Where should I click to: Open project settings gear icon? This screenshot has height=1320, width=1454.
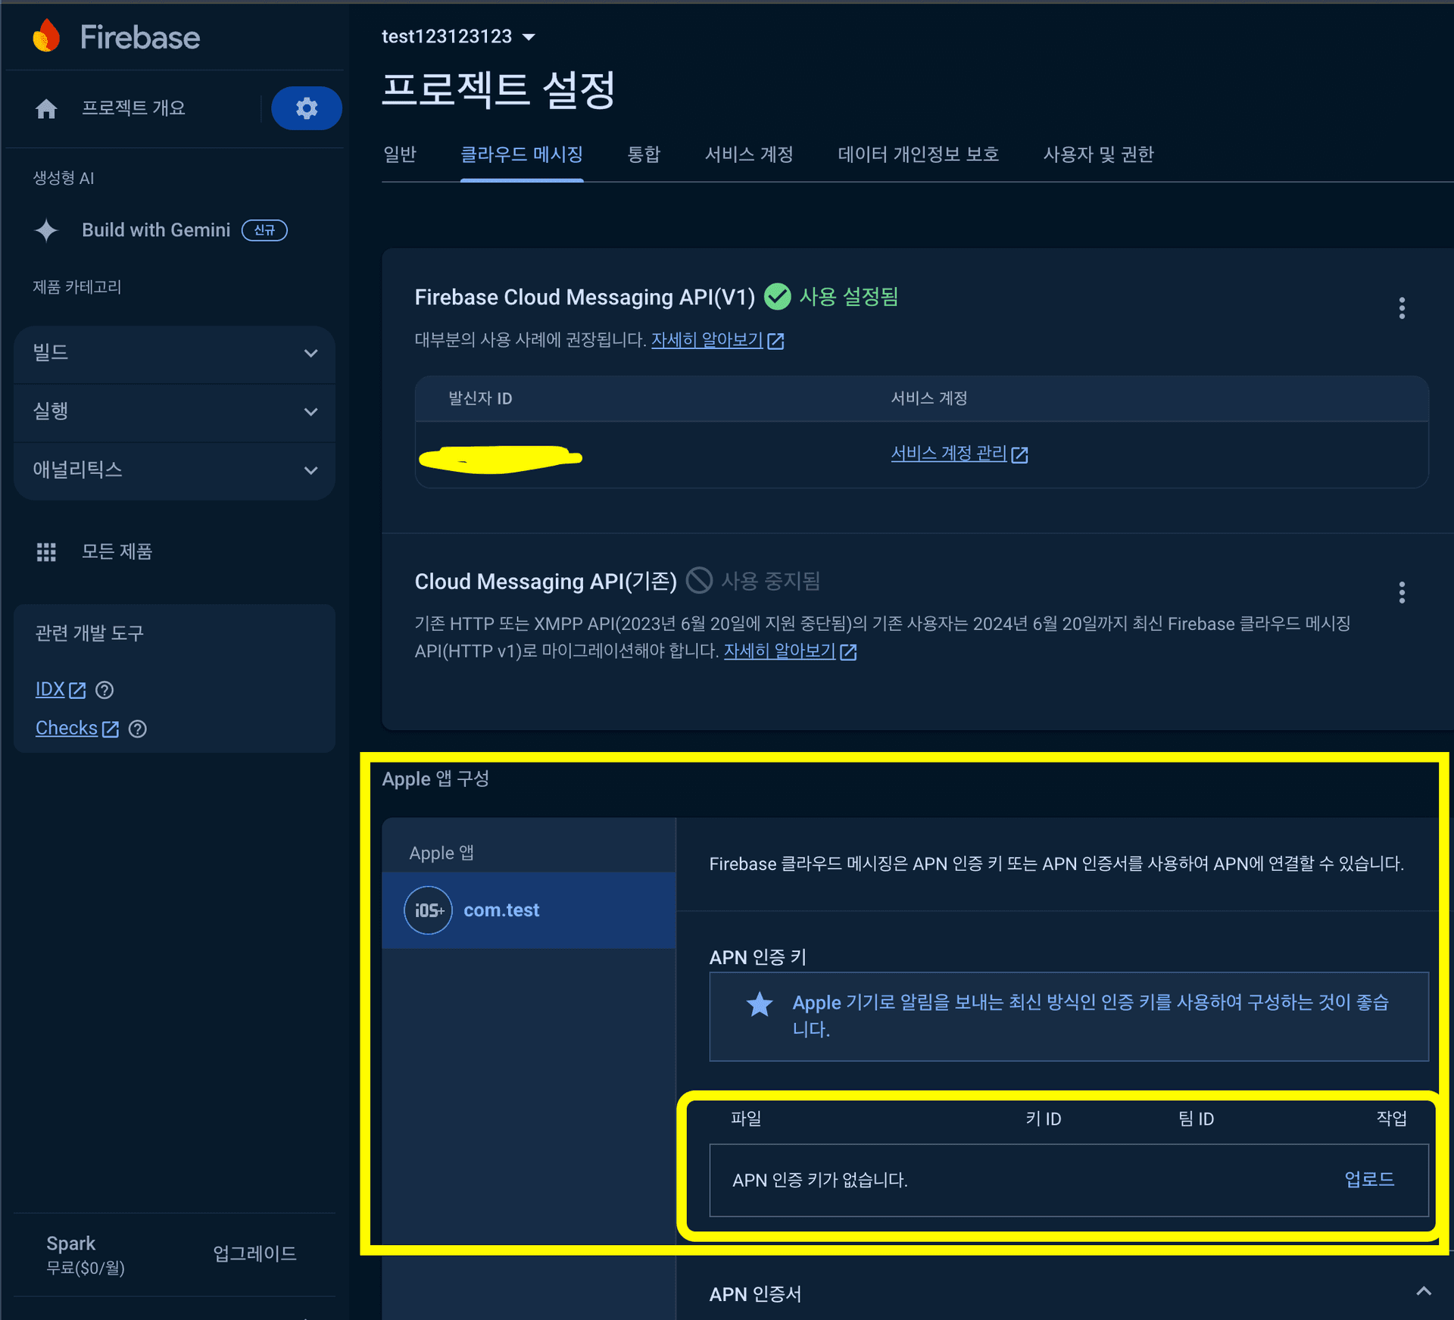(307, 108)
